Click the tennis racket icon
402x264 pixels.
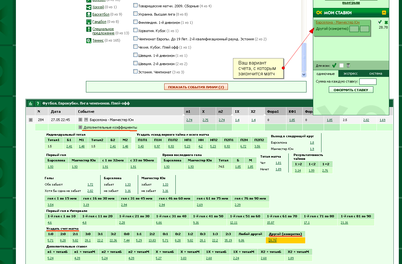click(x=89, y=41)
